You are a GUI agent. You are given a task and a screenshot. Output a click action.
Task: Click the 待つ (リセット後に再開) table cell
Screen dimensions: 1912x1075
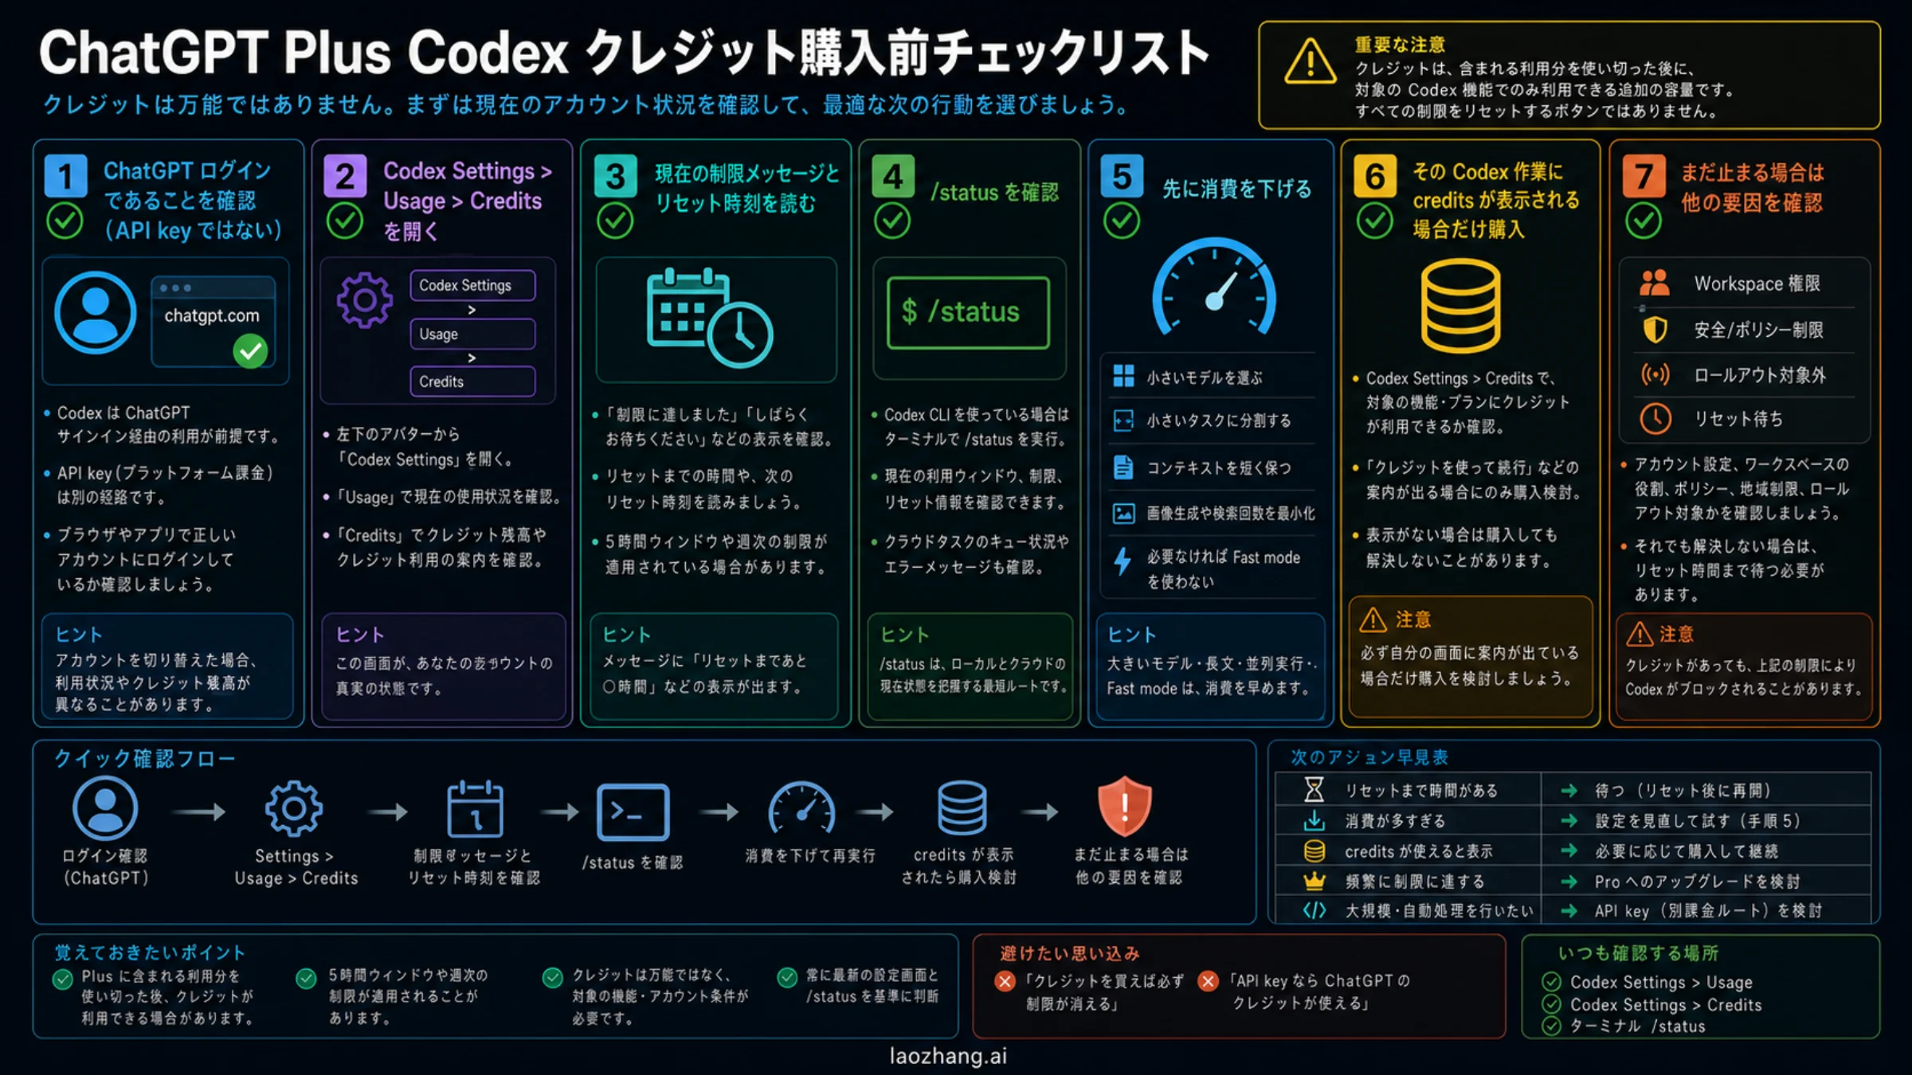click(x=1705, y=790)
